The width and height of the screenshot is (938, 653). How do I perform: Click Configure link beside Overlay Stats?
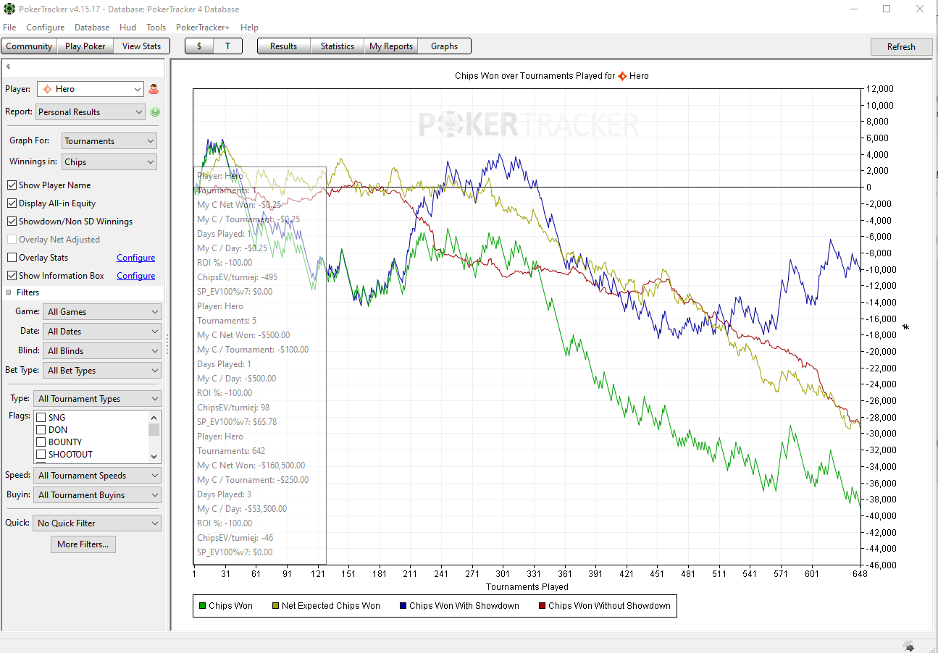pos(136,258)
